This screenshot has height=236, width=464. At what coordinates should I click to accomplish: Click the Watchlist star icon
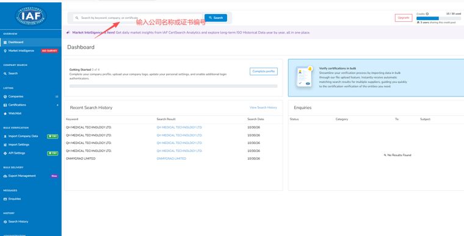(5, 113)
